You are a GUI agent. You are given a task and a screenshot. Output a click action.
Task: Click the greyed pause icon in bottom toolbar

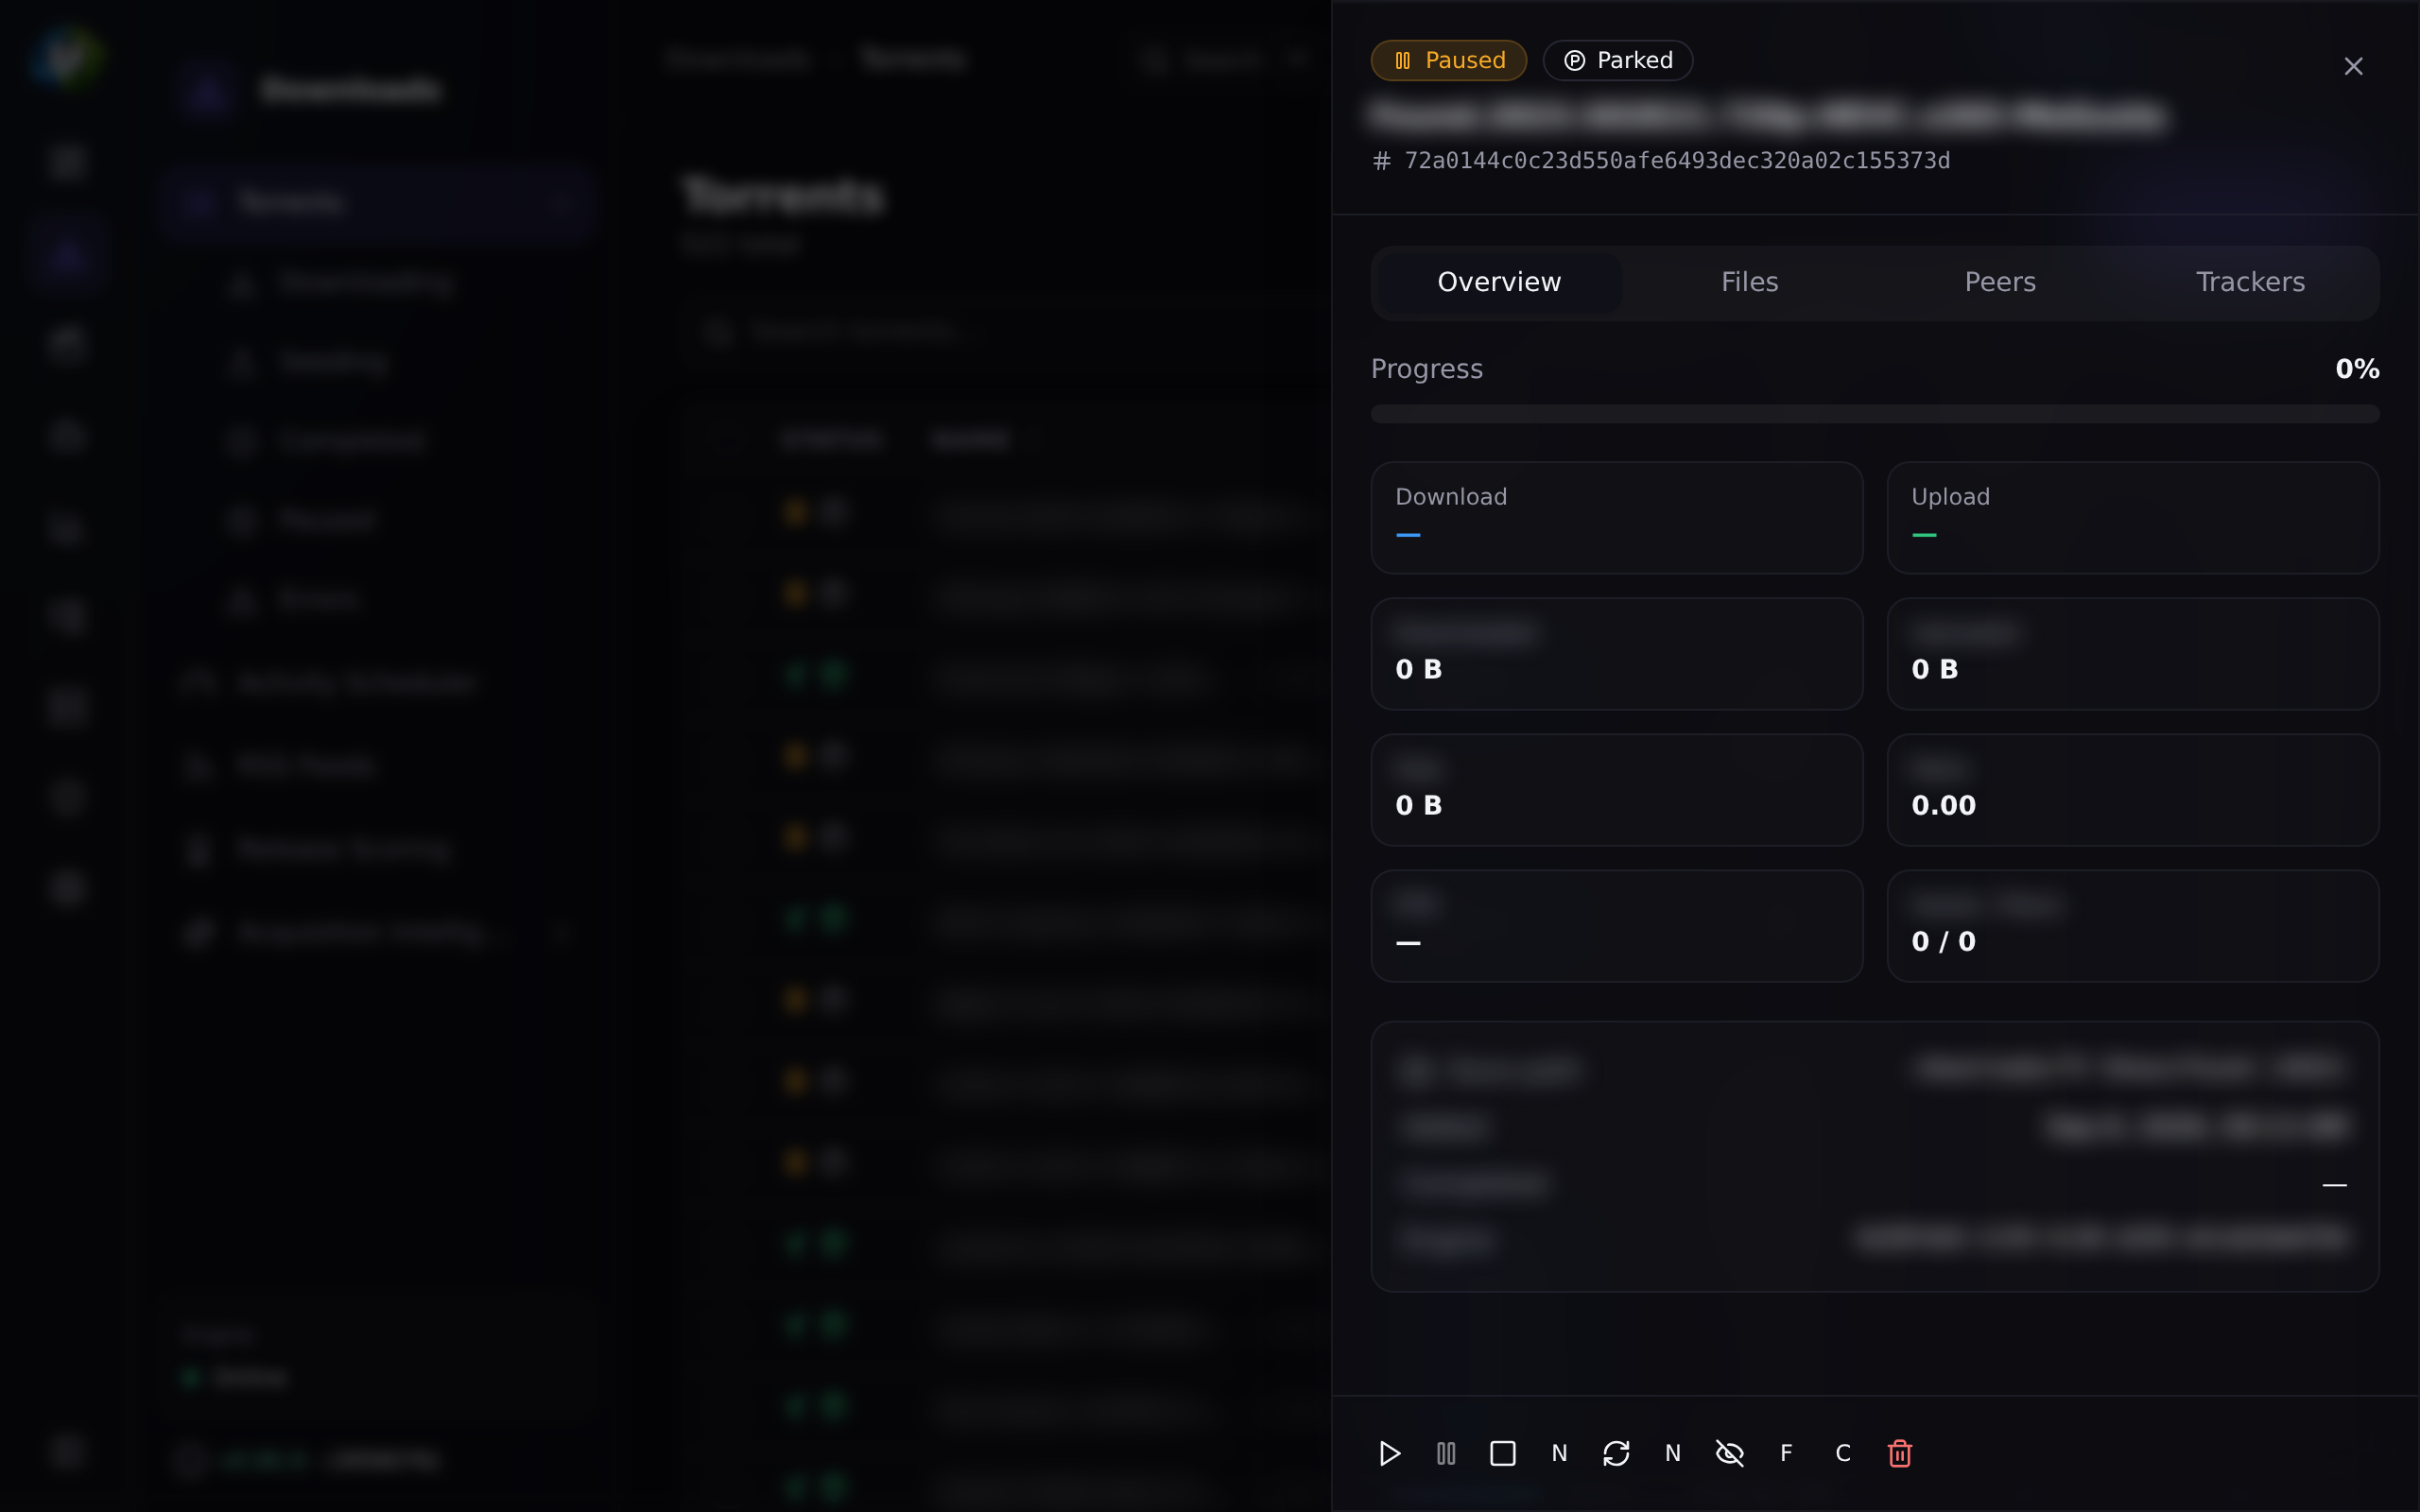[1446, 1453]
